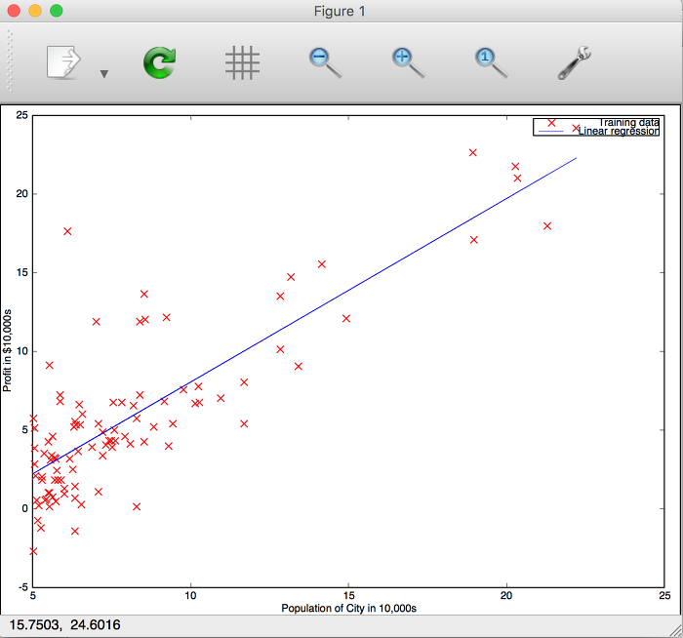Click the Linear regression legend entry
The height and width of the screenshot is (638, 683).
point(619,131)
